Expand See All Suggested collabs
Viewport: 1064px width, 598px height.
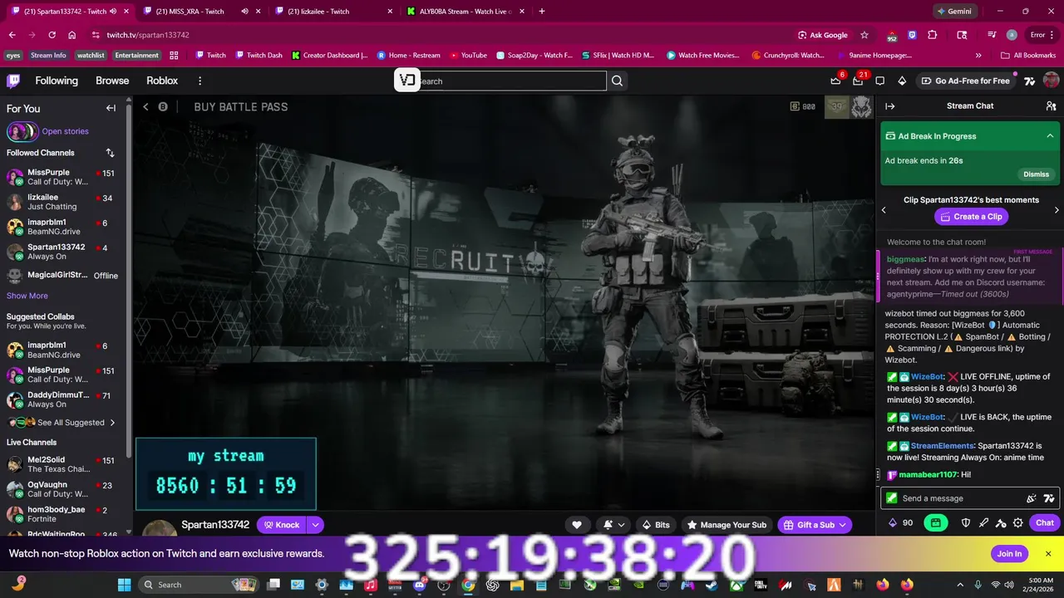[x=61, y=423]
